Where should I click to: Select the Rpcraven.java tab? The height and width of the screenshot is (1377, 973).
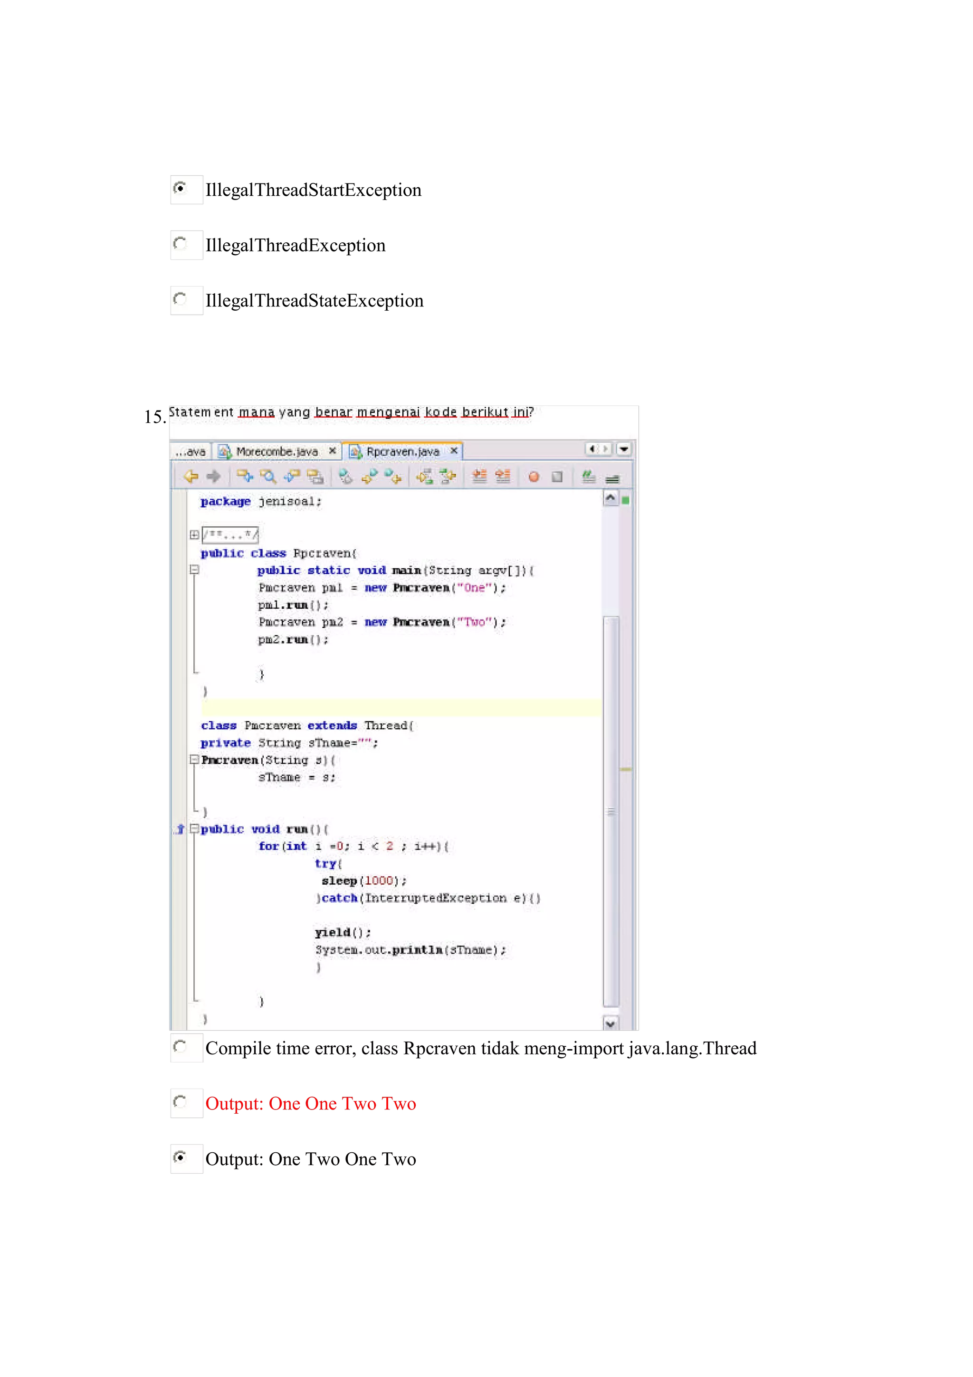click(402, 451)
